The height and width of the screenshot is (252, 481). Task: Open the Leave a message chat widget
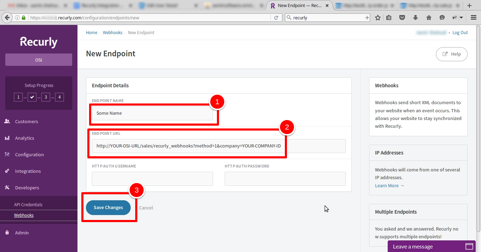(x=432, y=246)
